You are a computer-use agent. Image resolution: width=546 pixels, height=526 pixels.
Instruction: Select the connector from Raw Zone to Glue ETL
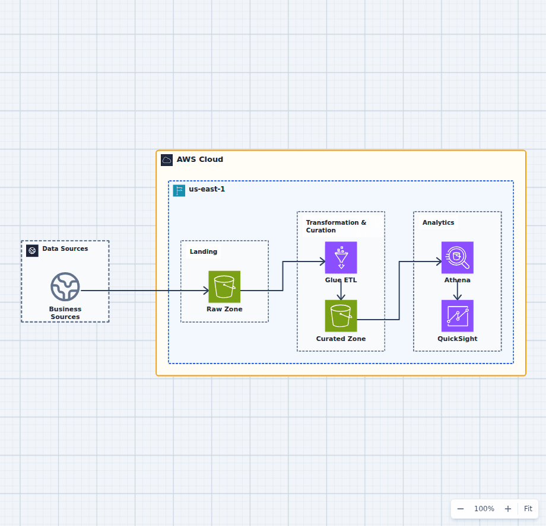[282, 276]
